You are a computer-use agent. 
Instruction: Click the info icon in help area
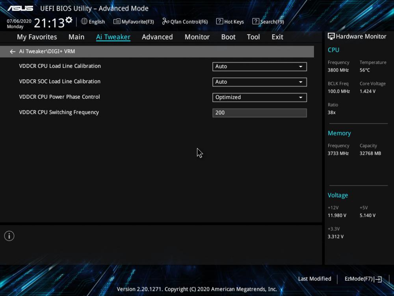coord(9,236)
